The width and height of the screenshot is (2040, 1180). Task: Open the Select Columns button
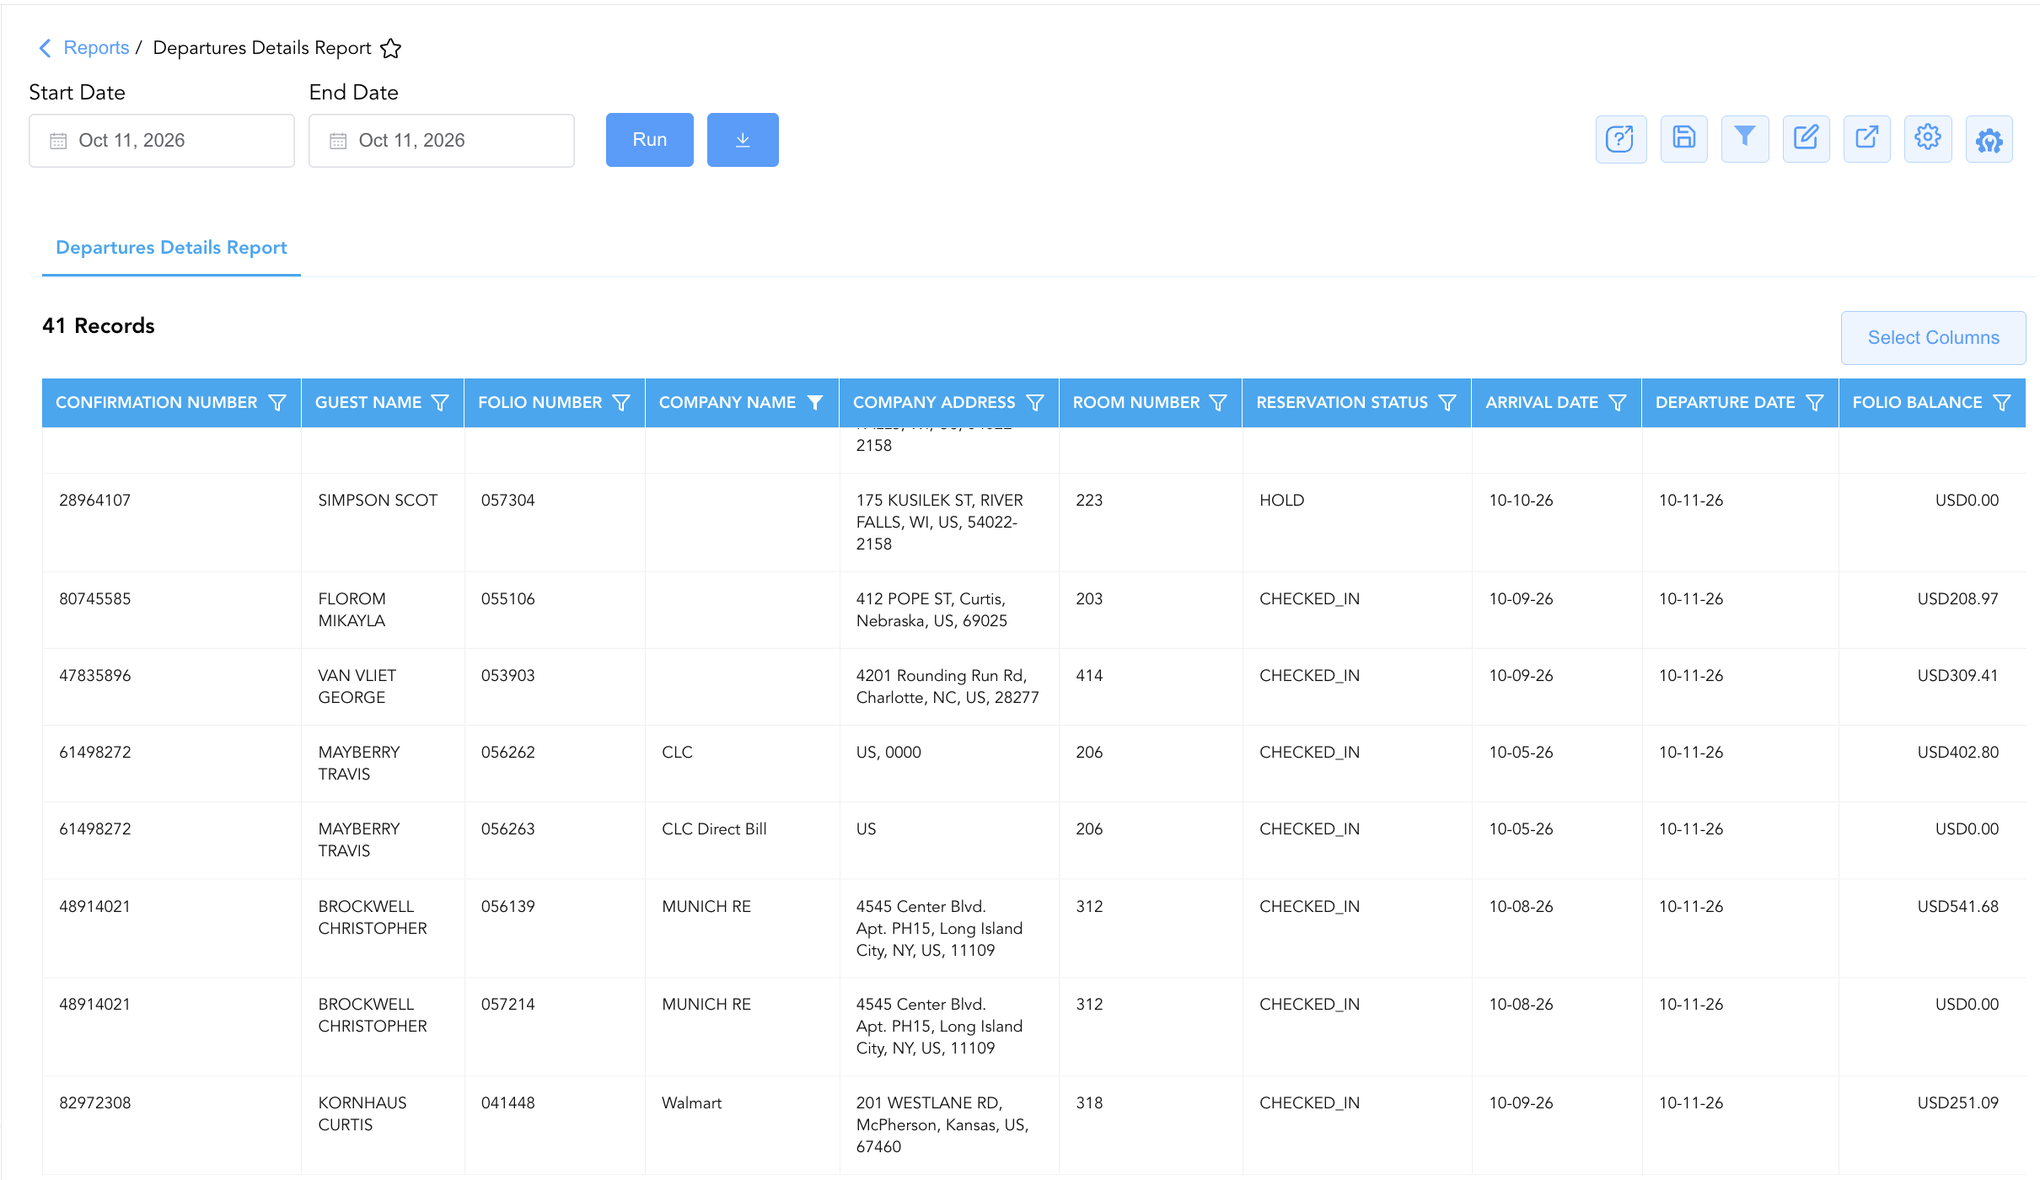tap(1933, 338)
